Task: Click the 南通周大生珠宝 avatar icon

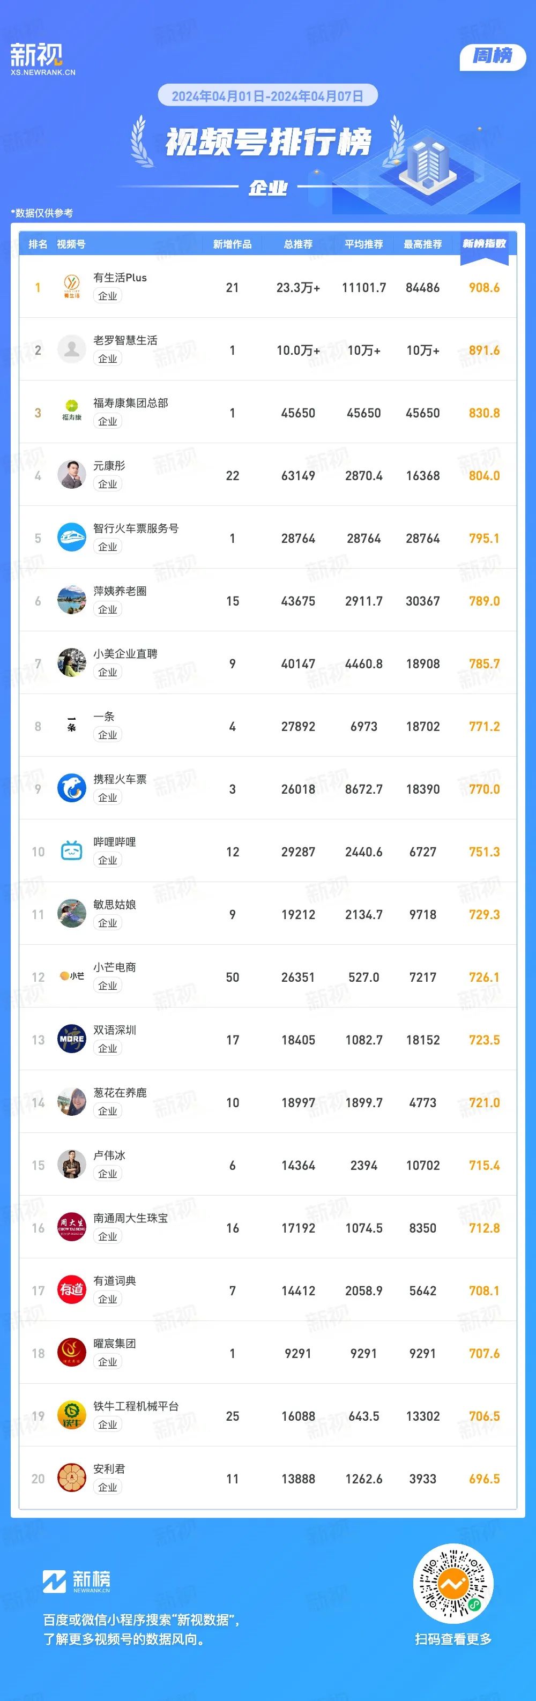Action: tap(71, 1227)
